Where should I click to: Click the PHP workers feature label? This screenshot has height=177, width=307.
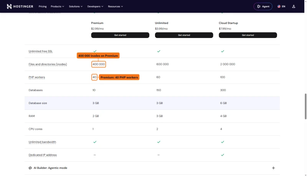37,77
